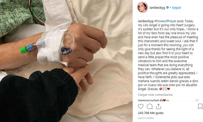Open the #PowerofPrayer hashtag link
The width and height of the screenshot is (203, 122).
165,21
